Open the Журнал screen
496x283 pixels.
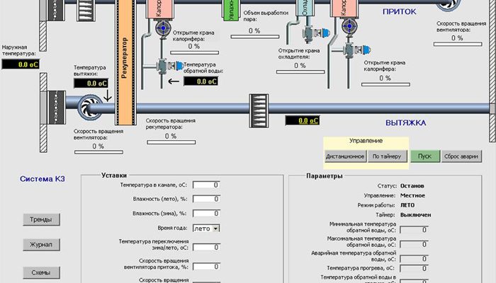click(40, 245)
